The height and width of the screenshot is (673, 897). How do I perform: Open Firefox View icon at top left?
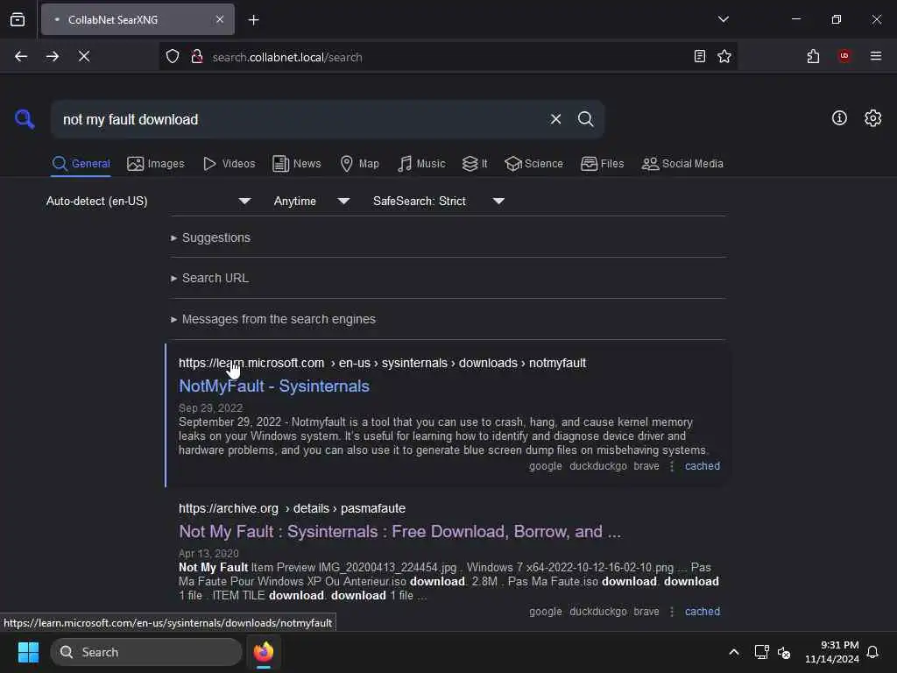18,19
